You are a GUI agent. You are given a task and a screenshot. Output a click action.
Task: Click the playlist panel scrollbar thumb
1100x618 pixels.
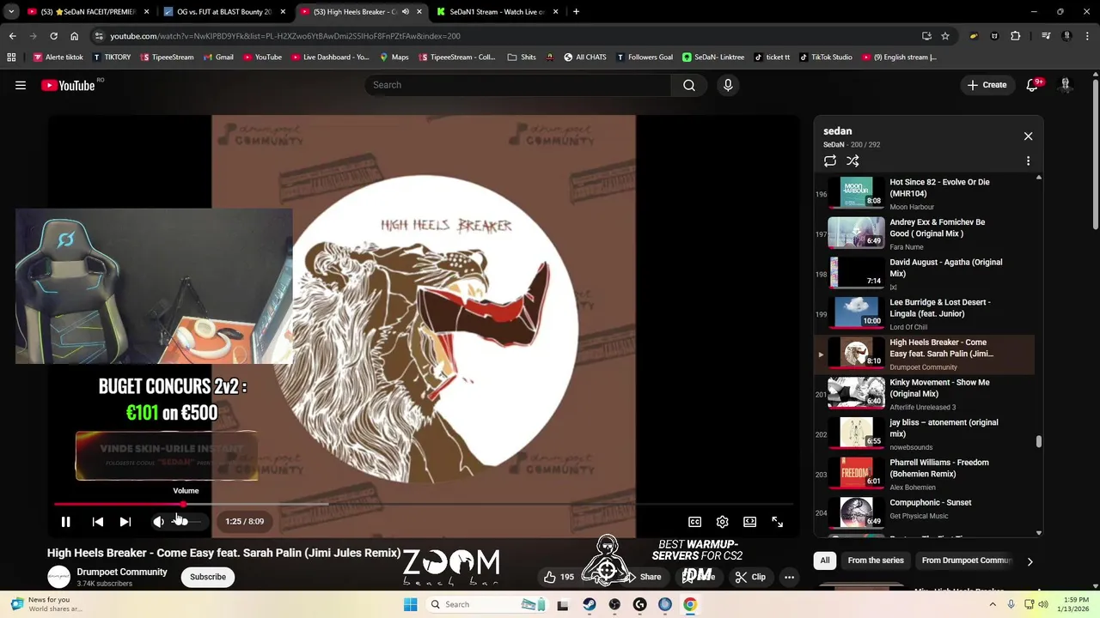point(1038,442)
